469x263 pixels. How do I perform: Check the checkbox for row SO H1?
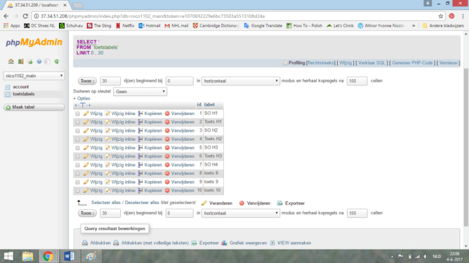[78, 113]
